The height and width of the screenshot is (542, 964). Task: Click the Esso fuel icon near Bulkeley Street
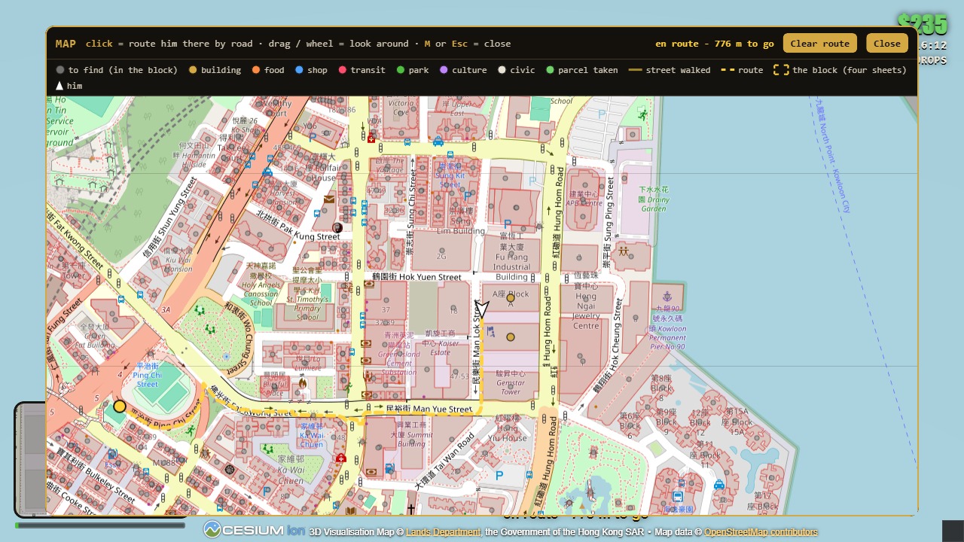point(112,454)
